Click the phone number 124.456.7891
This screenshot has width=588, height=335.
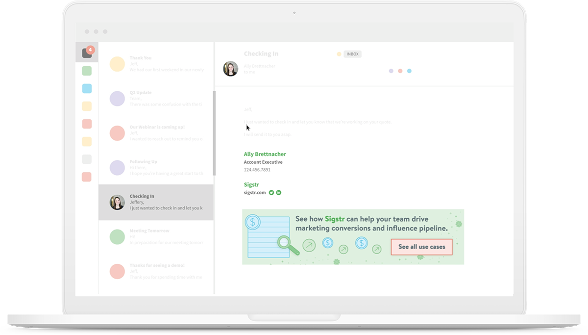257,170
